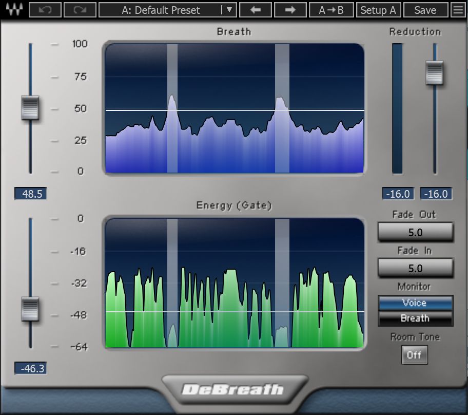Set monitor to Voice
Viewport: 468px width, 415px height.
point(415,303)
